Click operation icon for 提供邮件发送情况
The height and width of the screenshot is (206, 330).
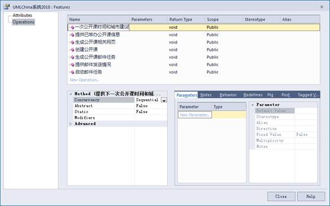point(72,65)
